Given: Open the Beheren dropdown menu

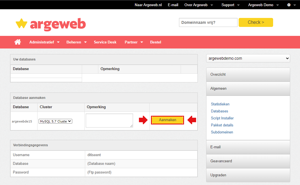Looking at the screenshot, I should click(76, 42).
